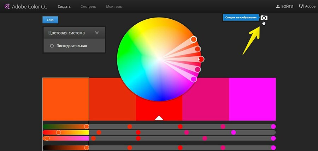318x151 pixels.
Task: Click the pink dot on third slider row
Action: coord(205,138)
